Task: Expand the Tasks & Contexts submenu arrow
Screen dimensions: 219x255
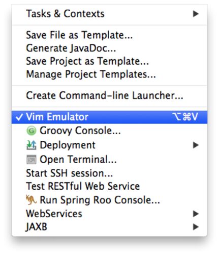Action: coord(196,14)
